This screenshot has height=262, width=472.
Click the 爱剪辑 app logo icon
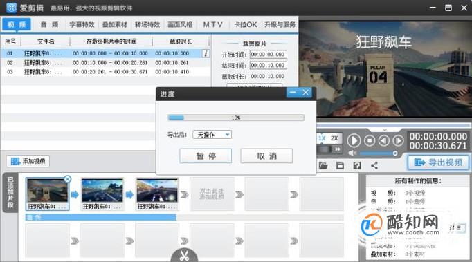(x=11, y=8)
